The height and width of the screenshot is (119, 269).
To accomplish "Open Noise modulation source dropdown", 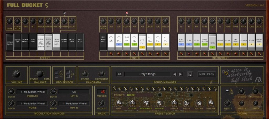I will tap(32, 104).
